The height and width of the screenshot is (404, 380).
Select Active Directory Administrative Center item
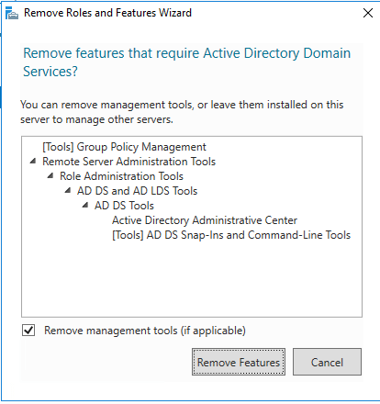click(205, 220)
